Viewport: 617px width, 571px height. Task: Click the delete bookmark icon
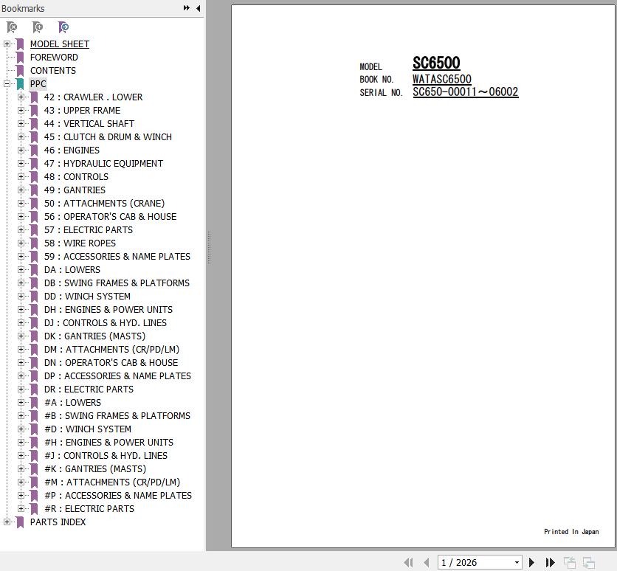(12, 27)
